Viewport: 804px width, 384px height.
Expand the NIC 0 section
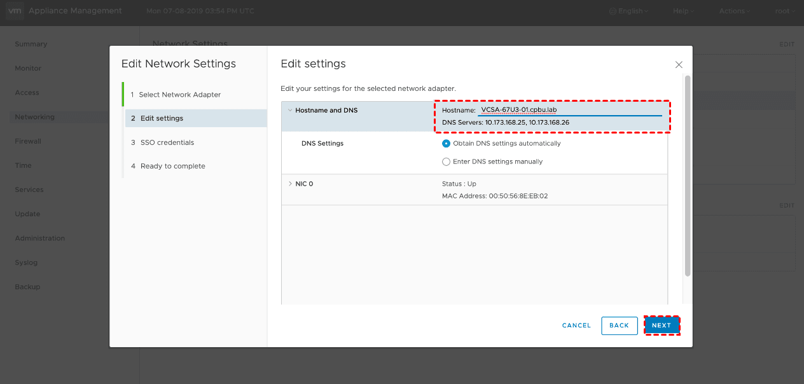tap(290, 184)
